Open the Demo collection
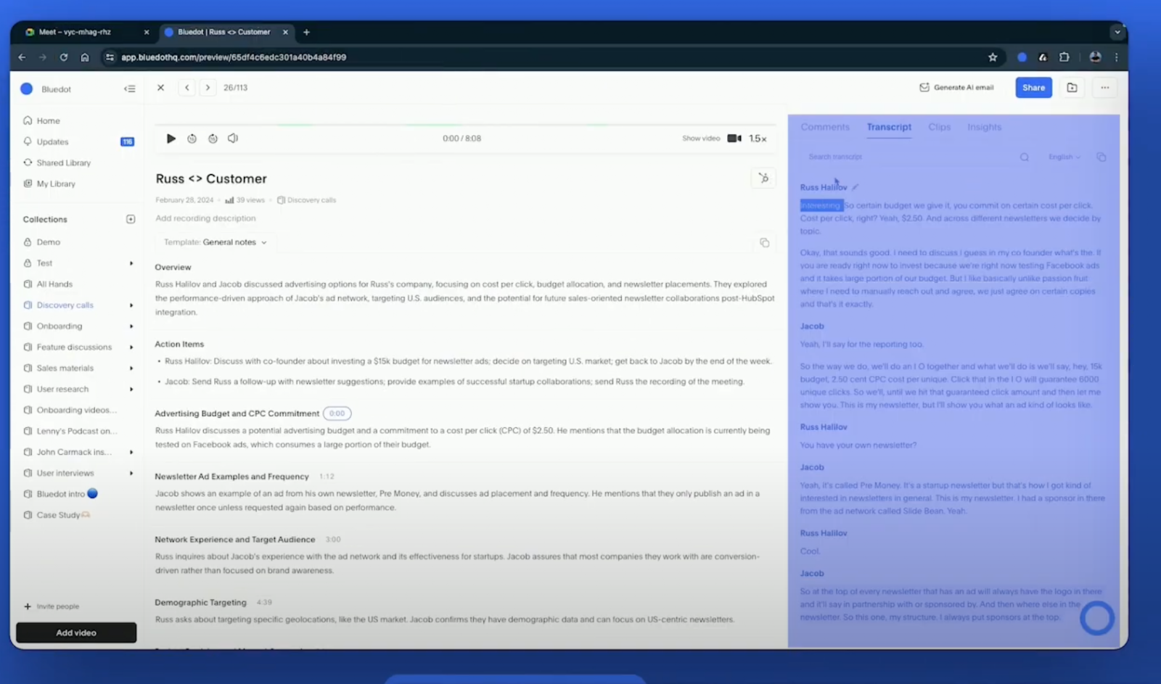 point(48,242)
